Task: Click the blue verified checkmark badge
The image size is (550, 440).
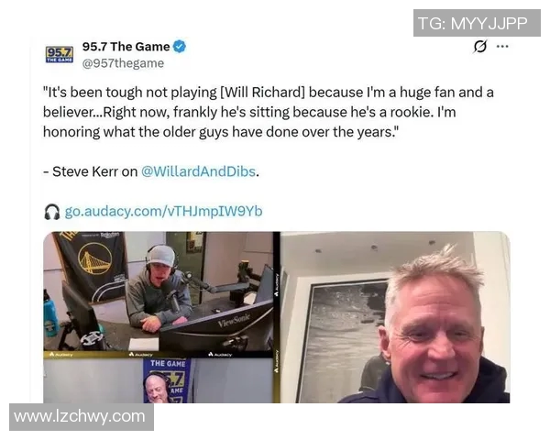Action: click(180, 47)
